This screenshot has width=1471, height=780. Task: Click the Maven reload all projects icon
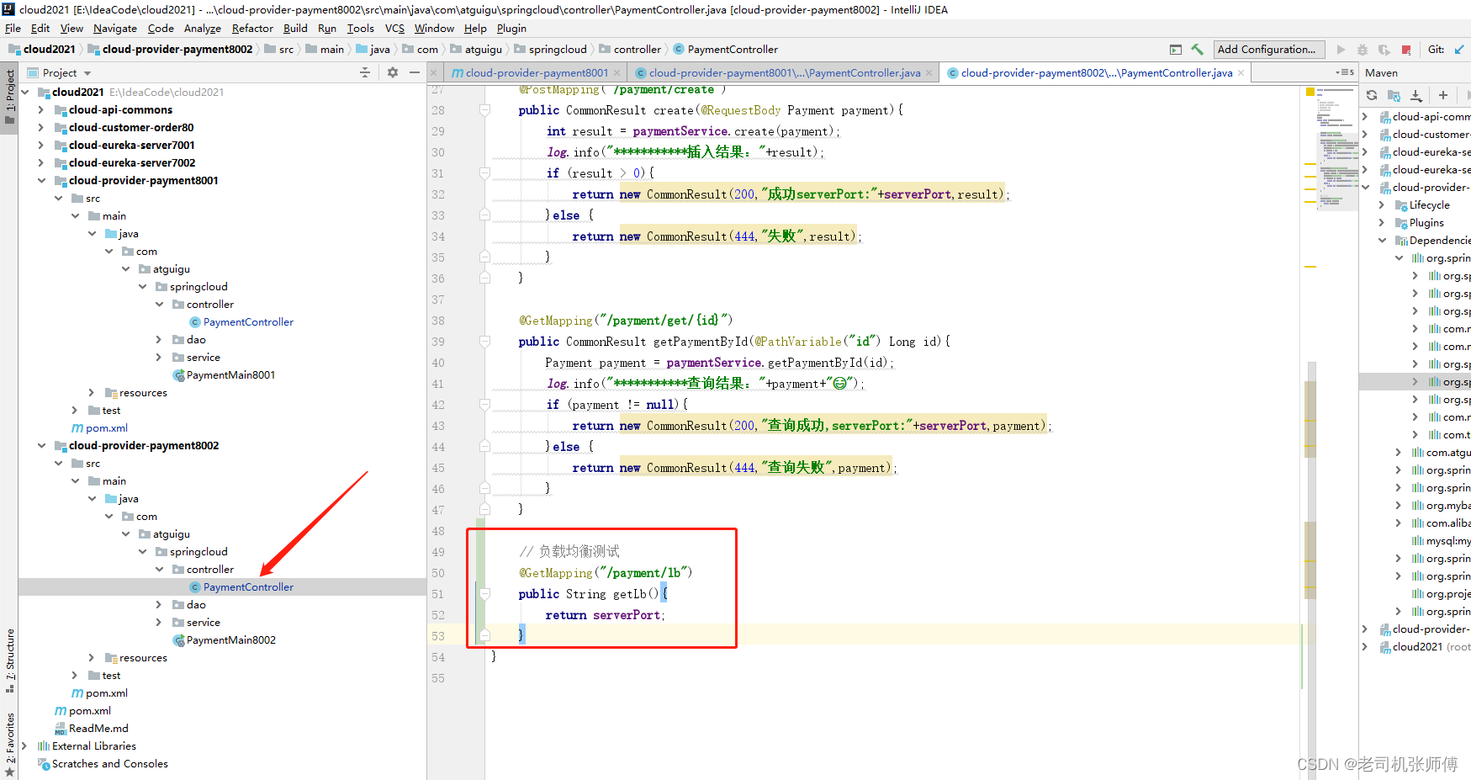[1372, 95]
